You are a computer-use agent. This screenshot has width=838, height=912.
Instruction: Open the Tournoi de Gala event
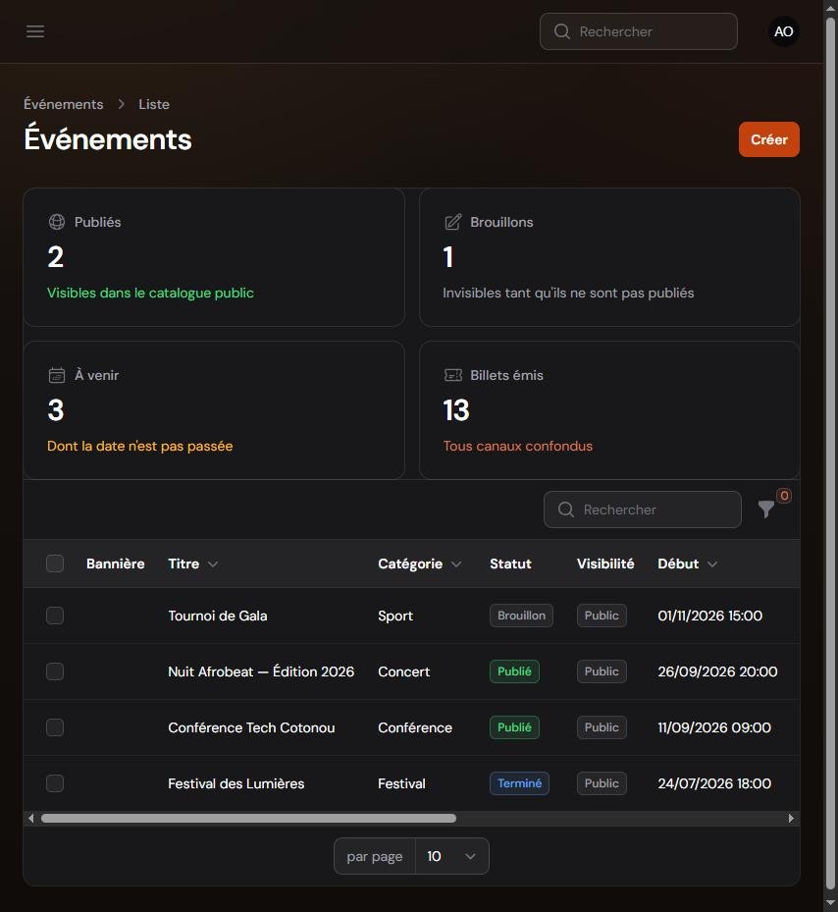(x=218, y=616)
